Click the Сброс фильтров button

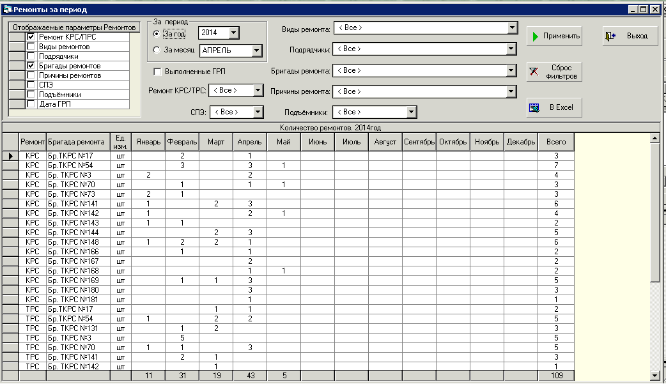[554, 72]
